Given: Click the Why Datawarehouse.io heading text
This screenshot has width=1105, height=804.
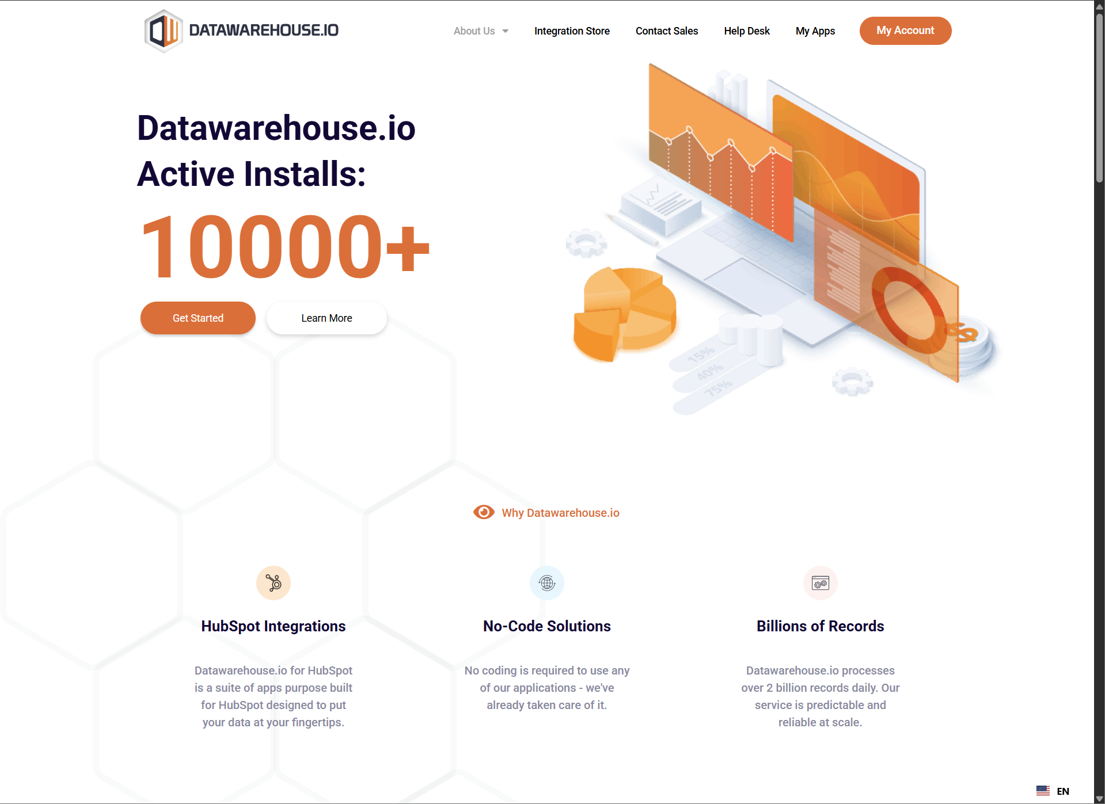Looking at the screenshot, I should (560, 513).
